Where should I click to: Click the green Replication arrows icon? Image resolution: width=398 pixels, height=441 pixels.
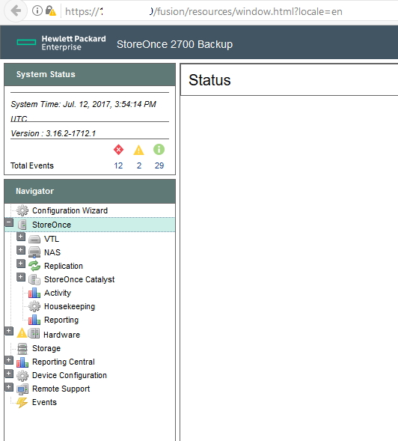[34, 266]
